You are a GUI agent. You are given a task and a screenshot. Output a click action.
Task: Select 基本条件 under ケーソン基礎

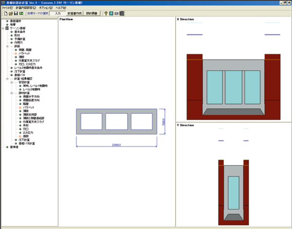click(x=20, y=32)
